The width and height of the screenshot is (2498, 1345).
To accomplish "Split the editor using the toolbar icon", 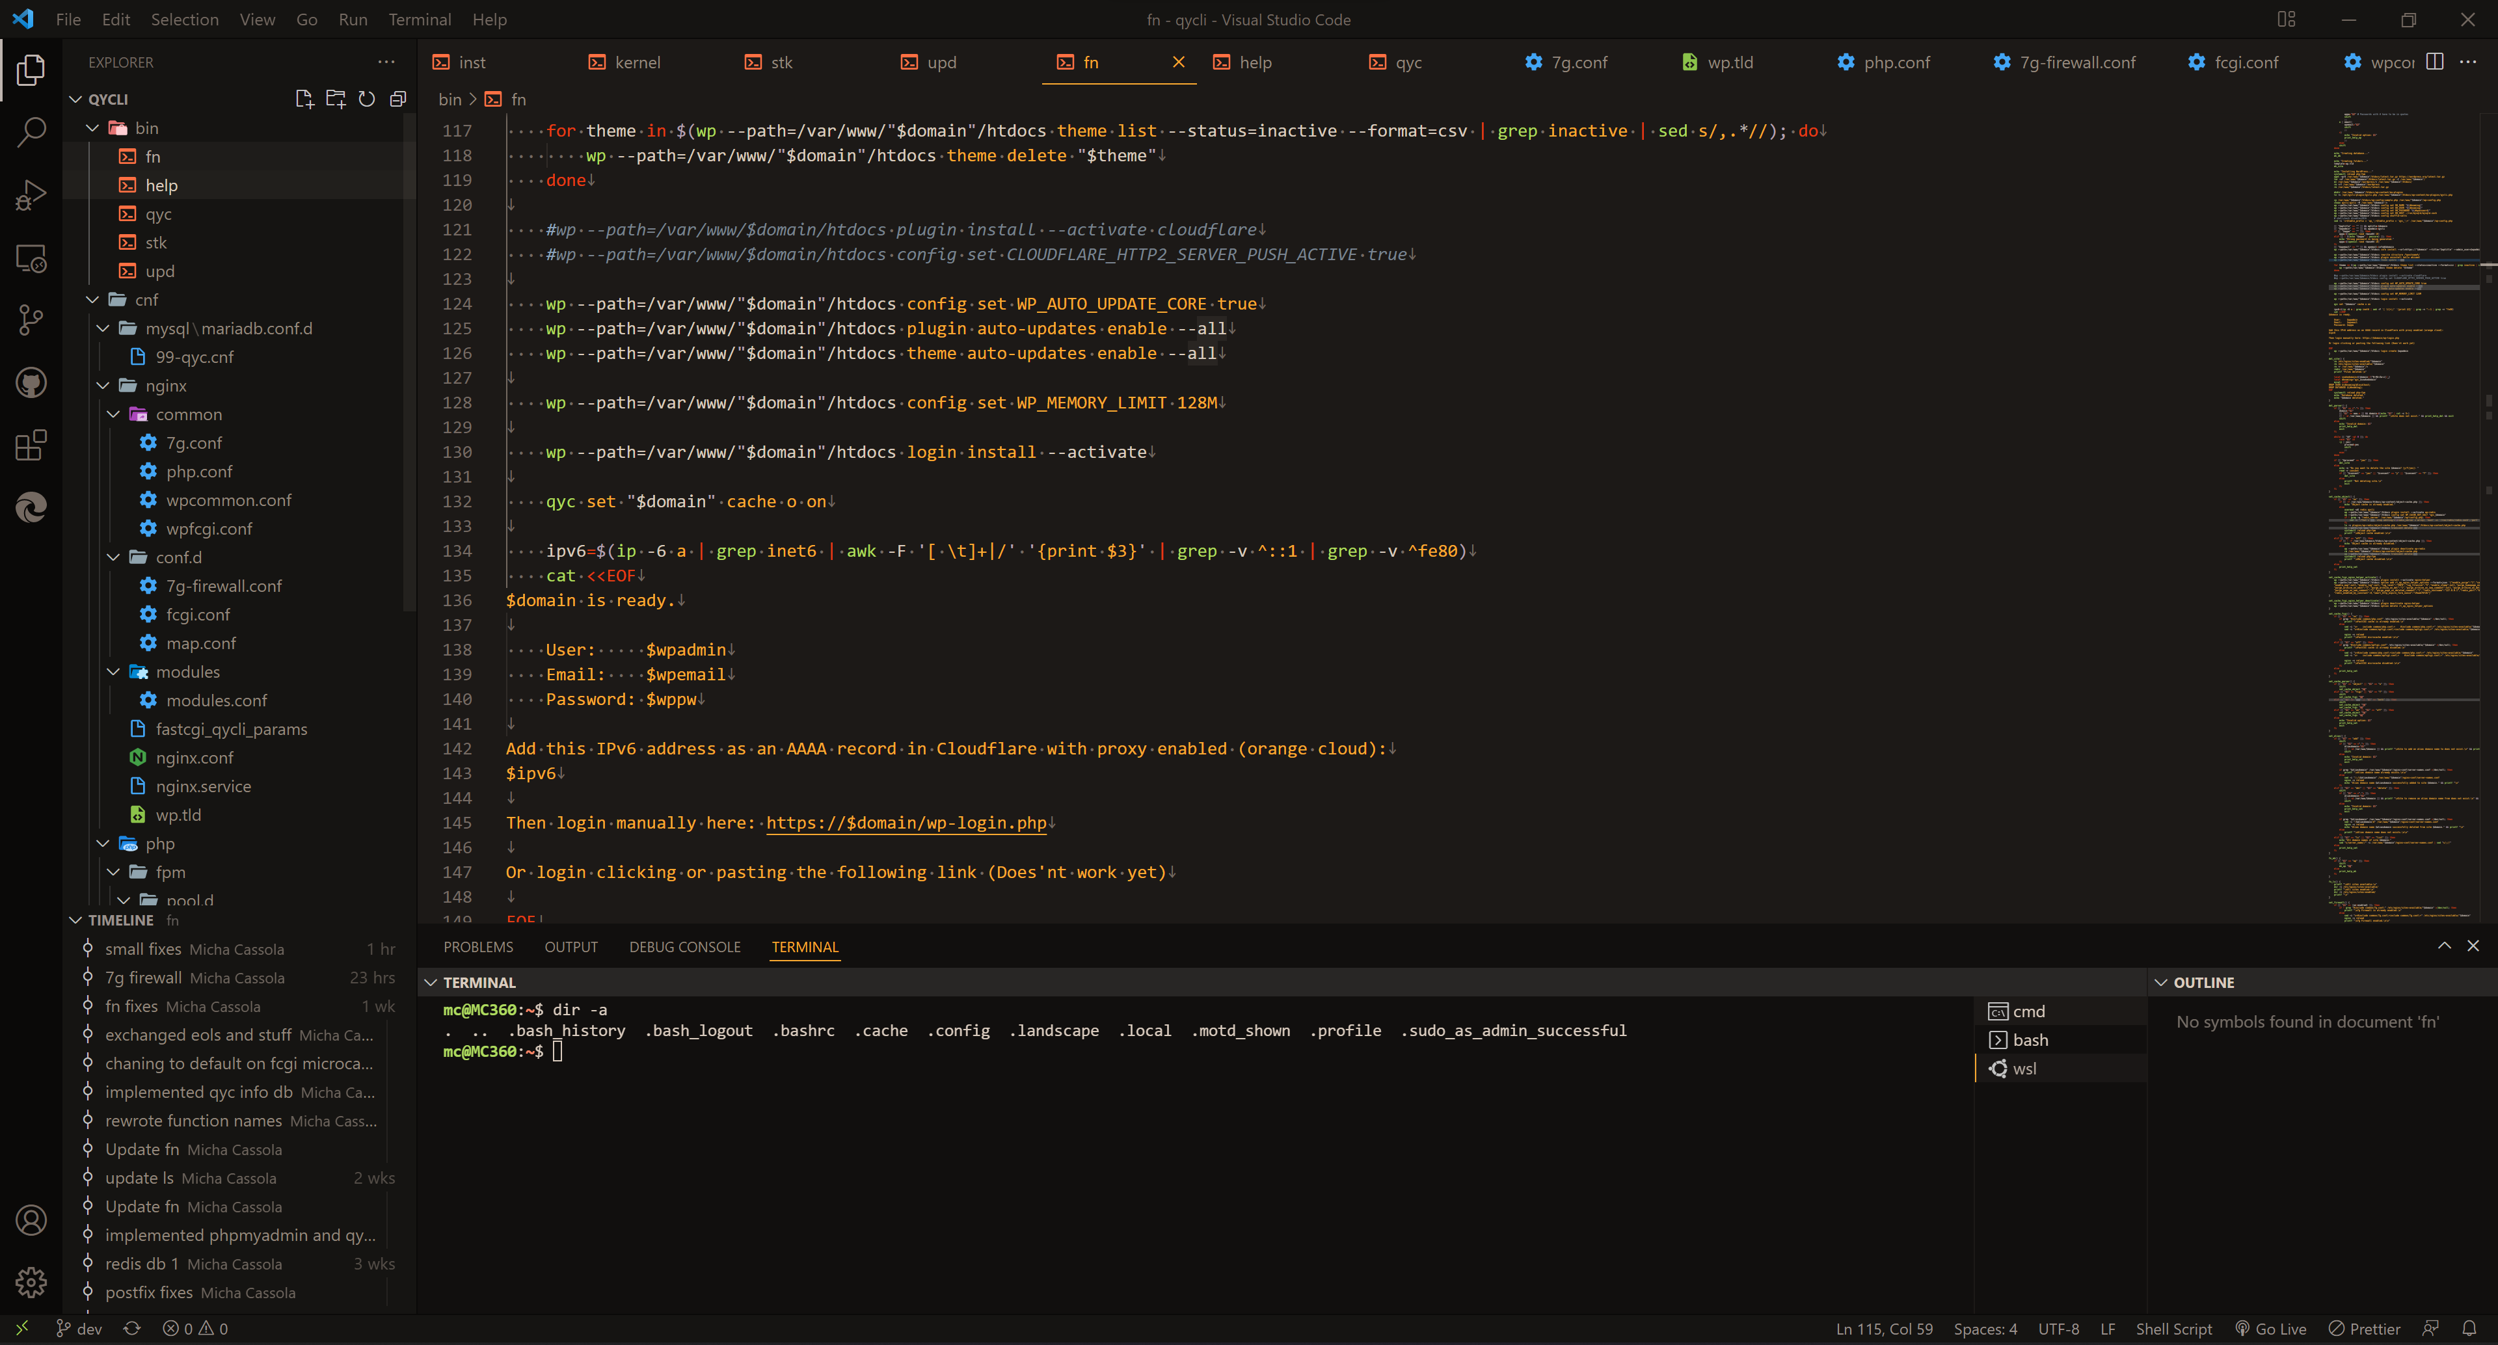I will tap(2435, 61).
